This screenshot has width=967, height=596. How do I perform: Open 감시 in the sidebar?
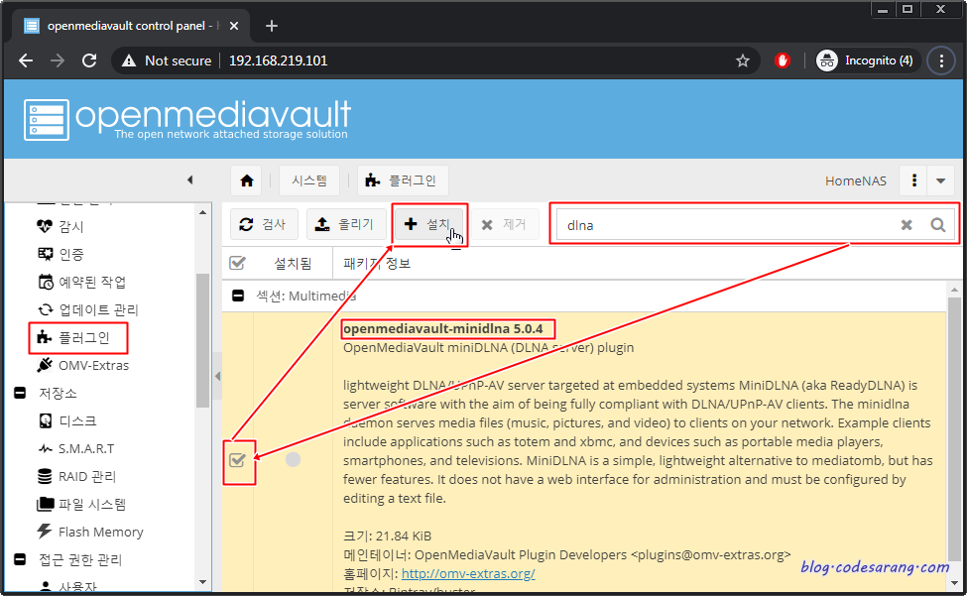[x=71, y=226]
